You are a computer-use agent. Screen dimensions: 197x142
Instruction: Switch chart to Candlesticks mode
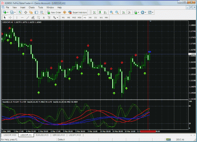point(100,12)
